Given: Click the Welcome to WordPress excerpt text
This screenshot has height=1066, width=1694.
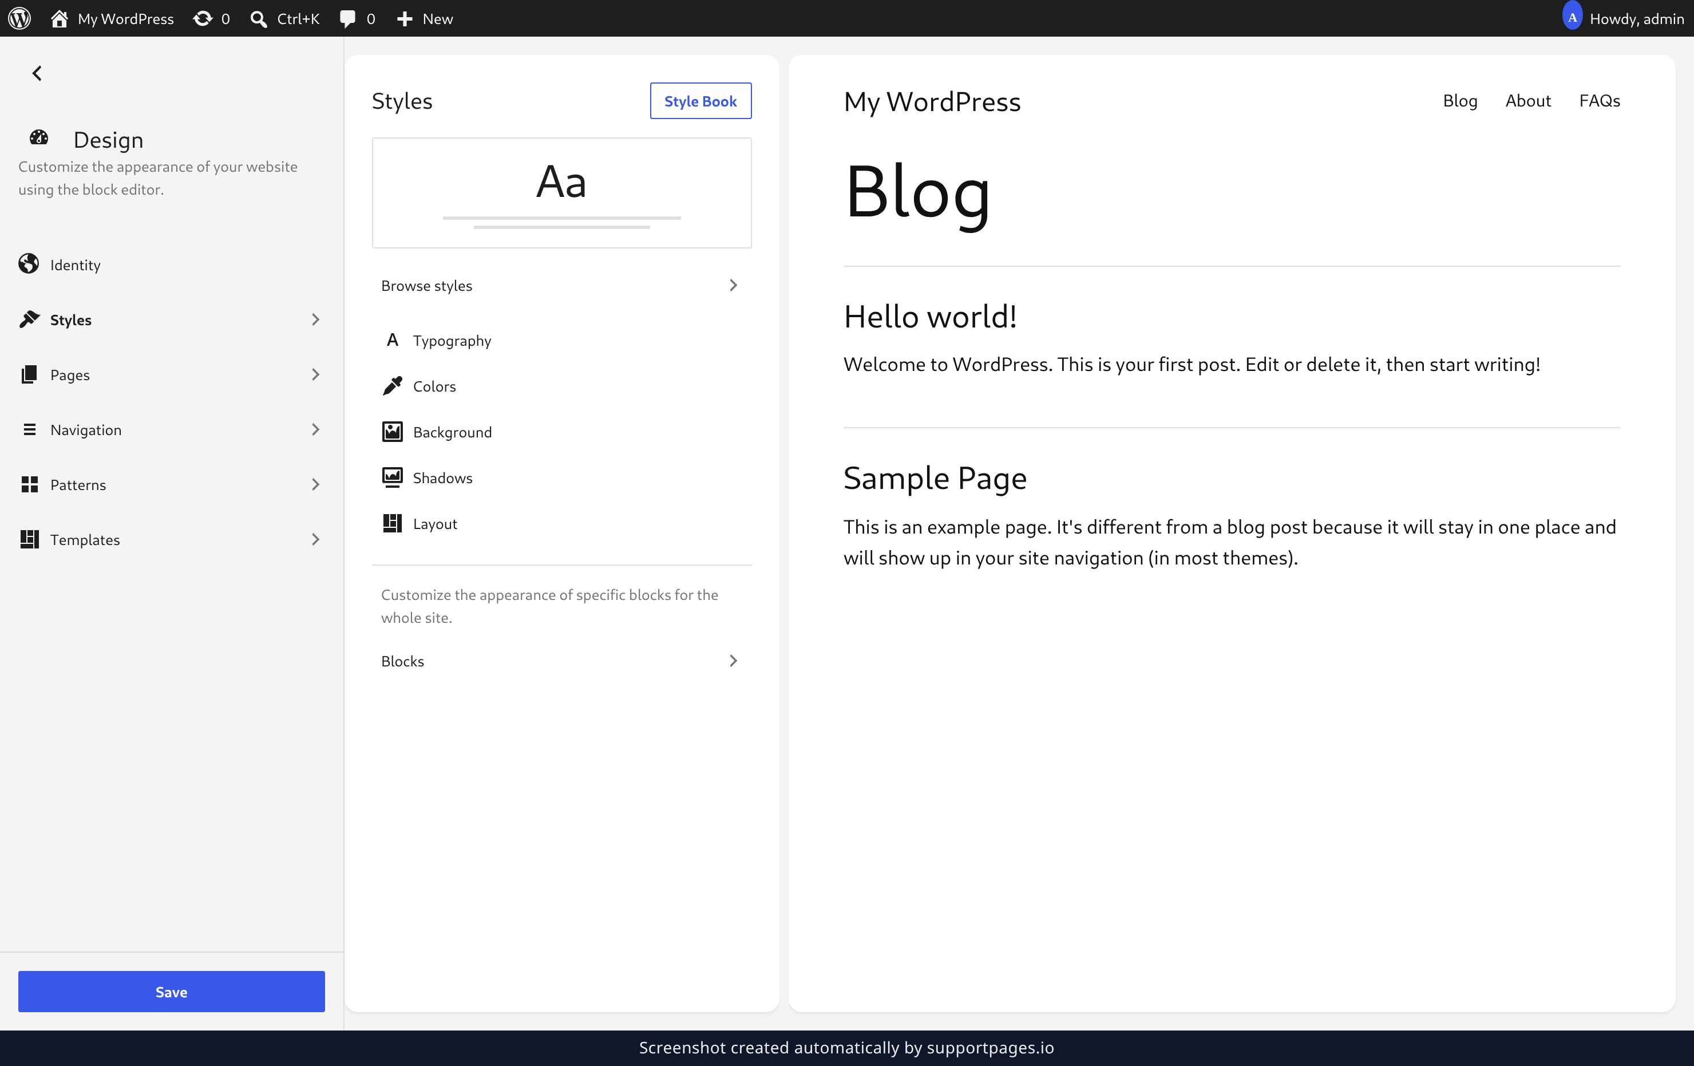Looking at the screenshot, I should (x=1192, y=365).
